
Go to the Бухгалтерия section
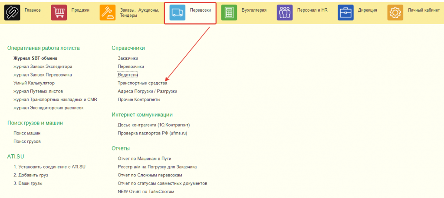click(x=254, y=10)
